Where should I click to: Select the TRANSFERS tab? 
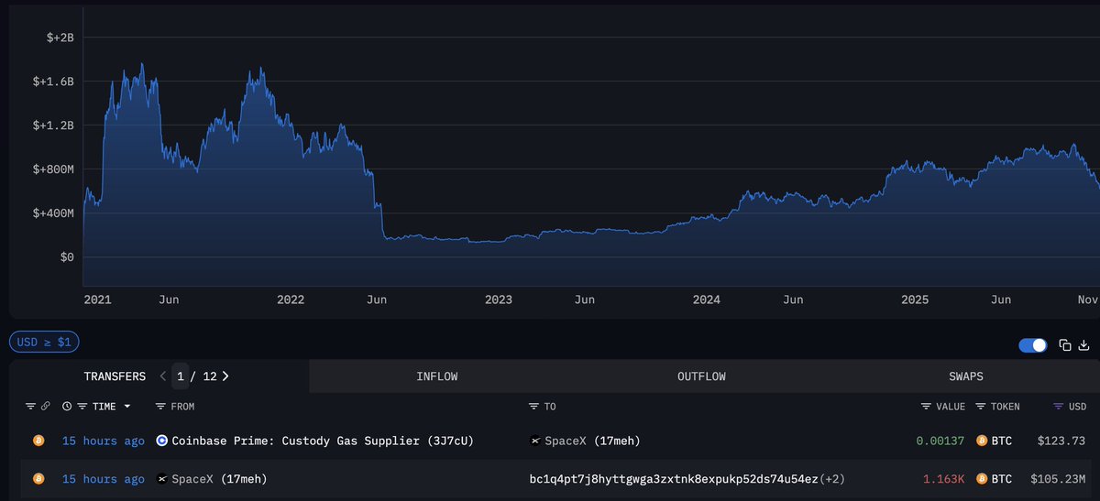click(x=115, y=376)
